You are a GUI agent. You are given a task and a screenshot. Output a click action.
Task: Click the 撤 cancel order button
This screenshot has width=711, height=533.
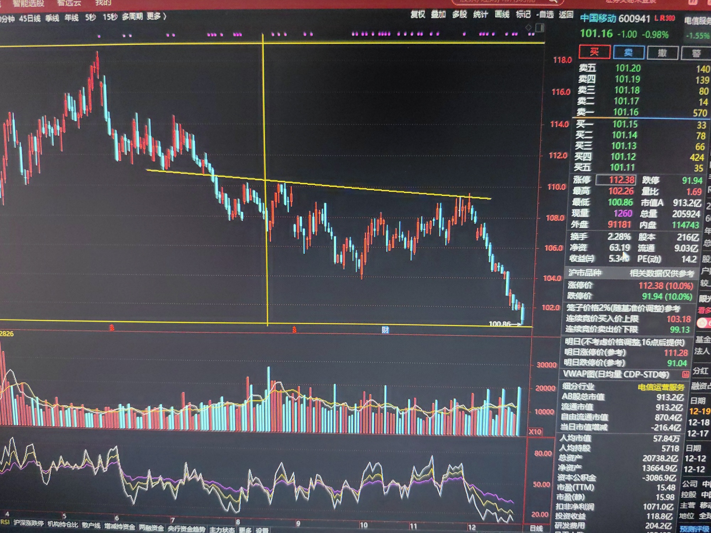tap(662, 53)
